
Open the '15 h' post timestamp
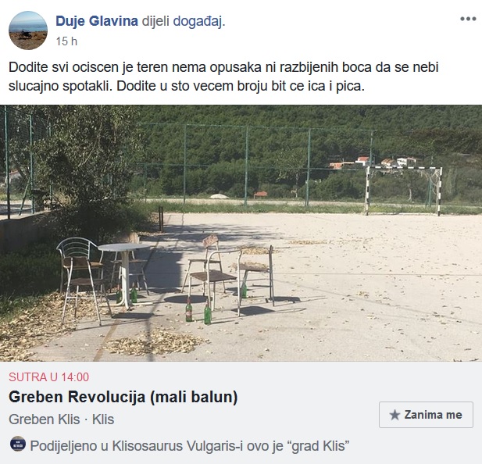click(66, 41)
